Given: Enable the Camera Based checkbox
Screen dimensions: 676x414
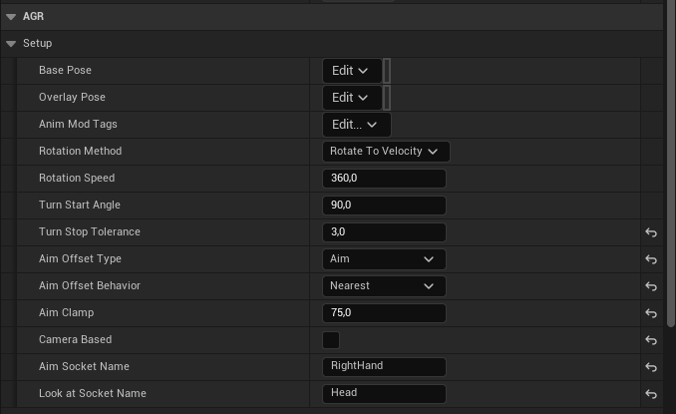Looking at the screenshot, I should (x=331, y=340).
